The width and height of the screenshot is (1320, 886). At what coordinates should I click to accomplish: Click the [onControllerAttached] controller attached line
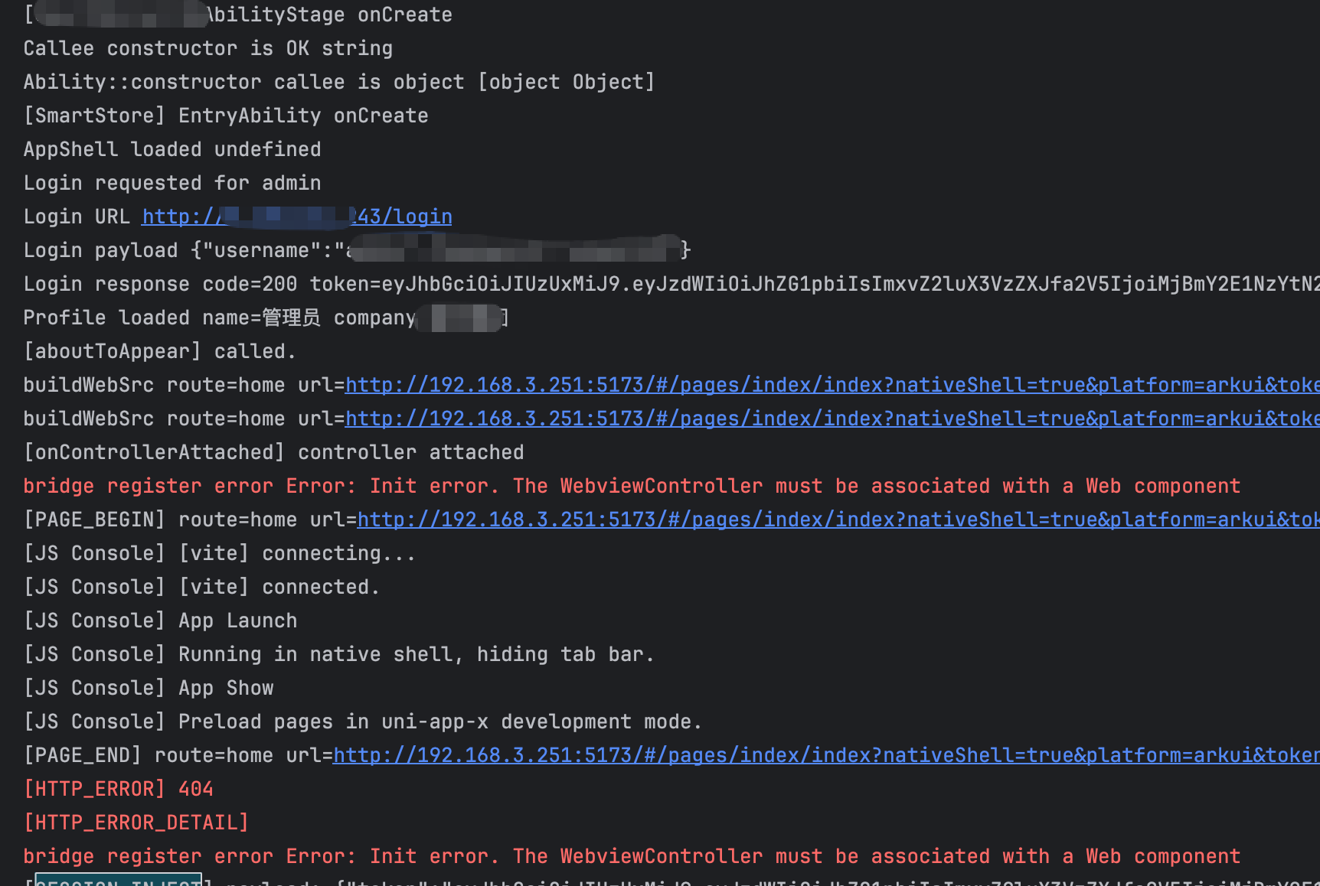coord(273,452)
